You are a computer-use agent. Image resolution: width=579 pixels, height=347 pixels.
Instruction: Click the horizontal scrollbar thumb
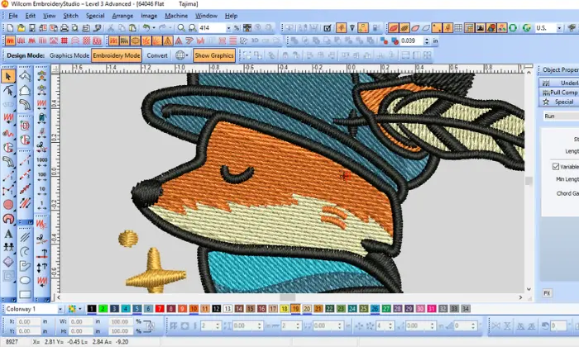(287, 297)
